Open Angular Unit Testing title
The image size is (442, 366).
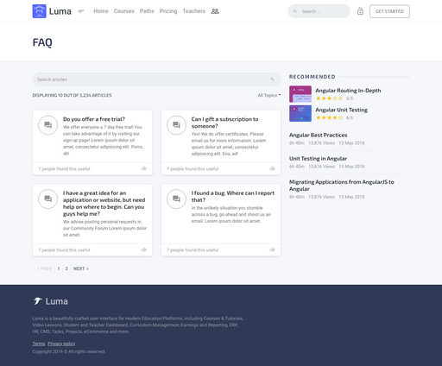point(342,110)
